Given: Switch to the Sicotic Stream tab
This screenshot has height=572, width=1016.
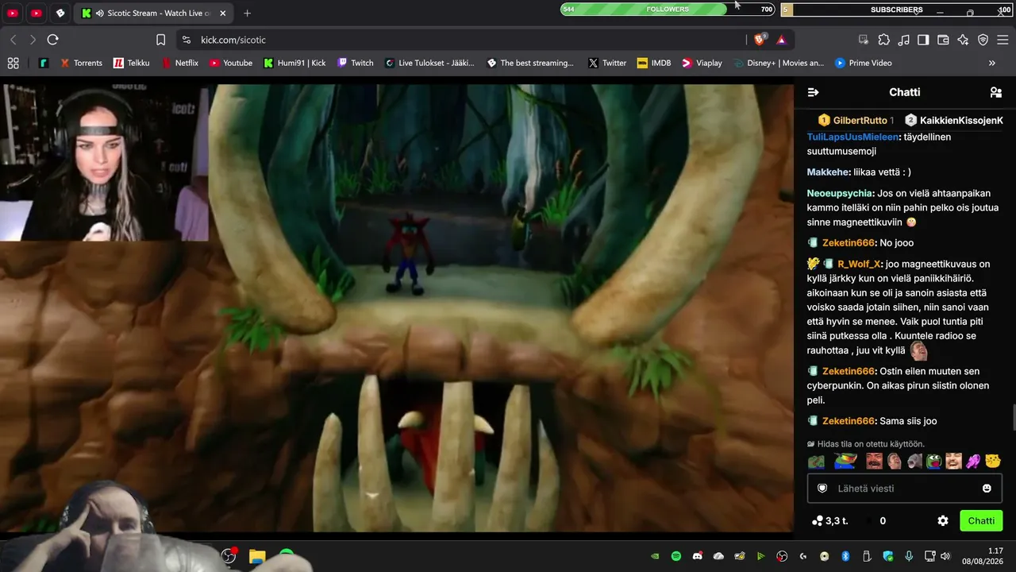Looking at the screenshot, I should (155, 14).
